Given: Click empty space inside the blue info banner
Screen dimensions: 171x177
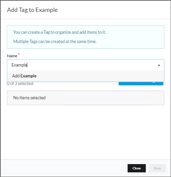Looking at the screenshot, I should 134,37.
